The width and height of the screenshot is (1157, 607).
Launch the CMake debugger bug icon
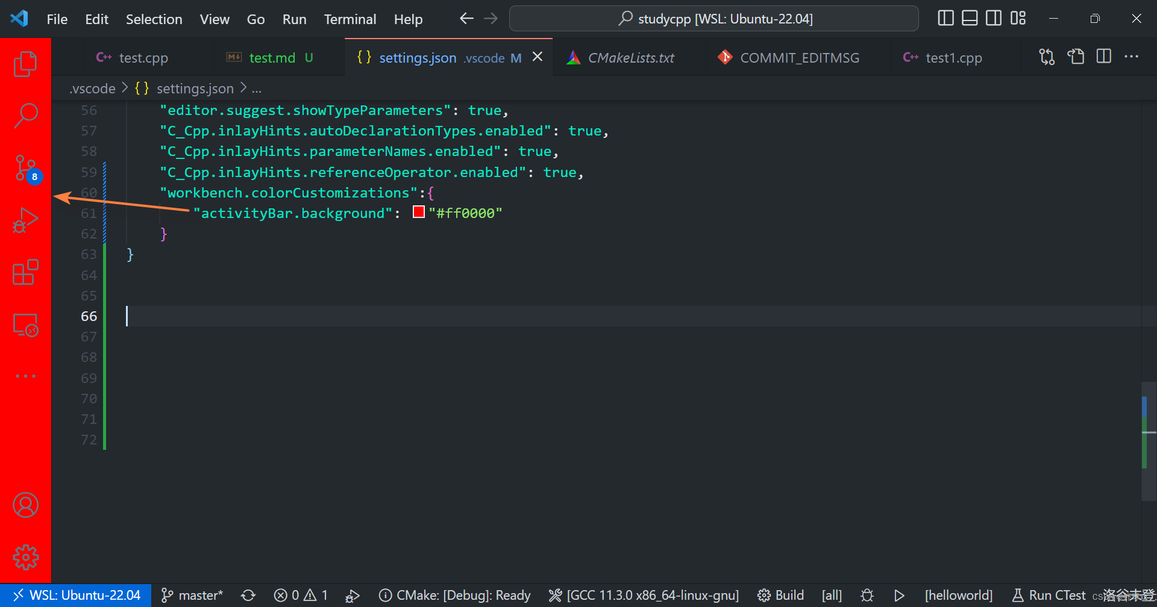(867, 595)
